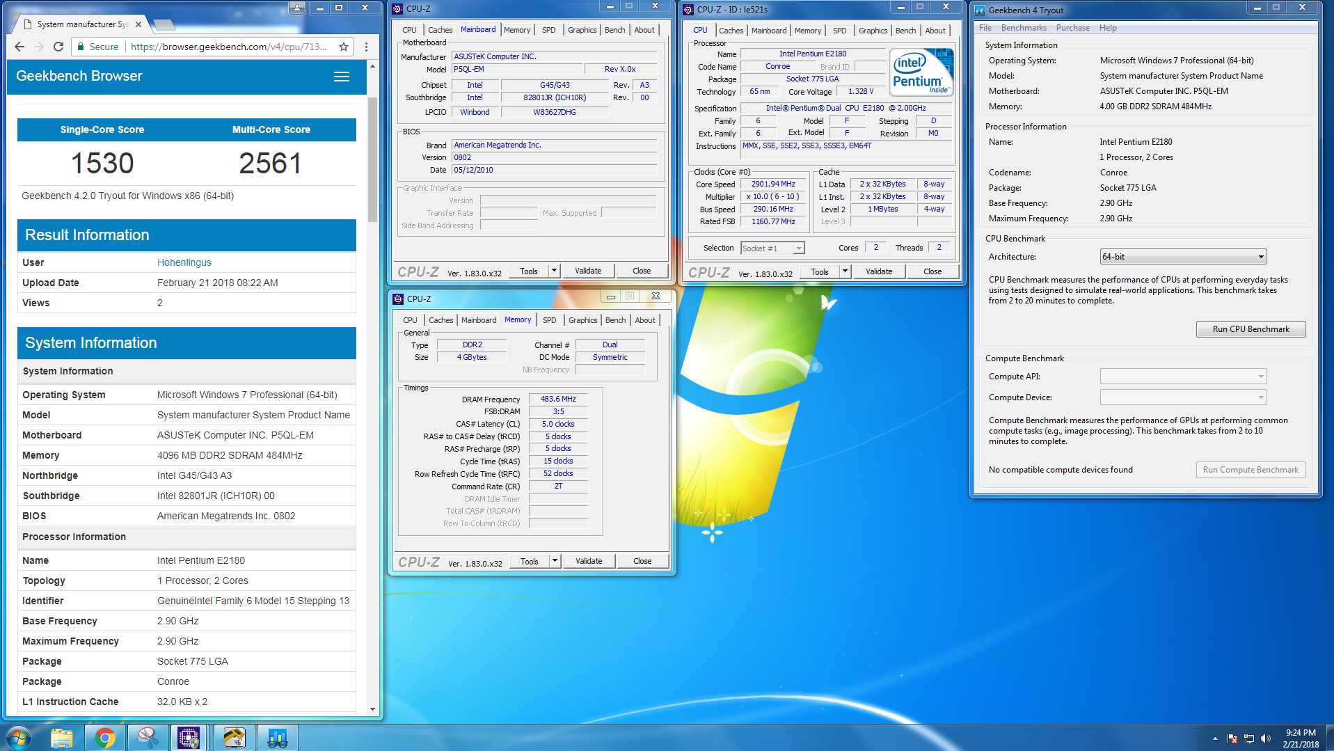Click the Chrome profile icon in title bar
The width and height of the screenshot is (1334, 751).
(297, 8)
